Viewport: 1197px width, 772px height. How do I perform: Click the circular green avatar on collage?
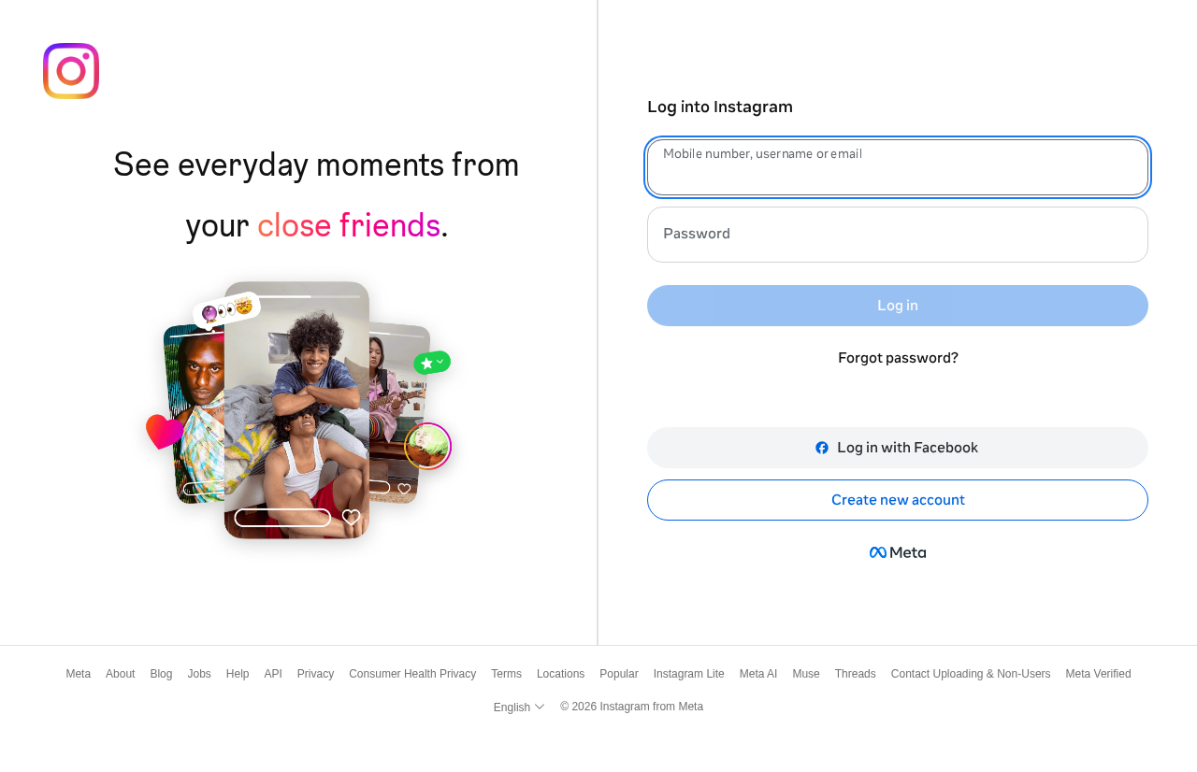[x=428, y=446]
